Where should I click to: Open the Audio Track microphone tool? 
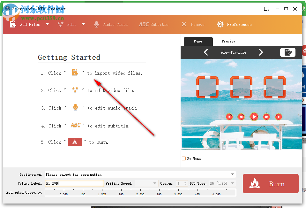coord(97,24)
